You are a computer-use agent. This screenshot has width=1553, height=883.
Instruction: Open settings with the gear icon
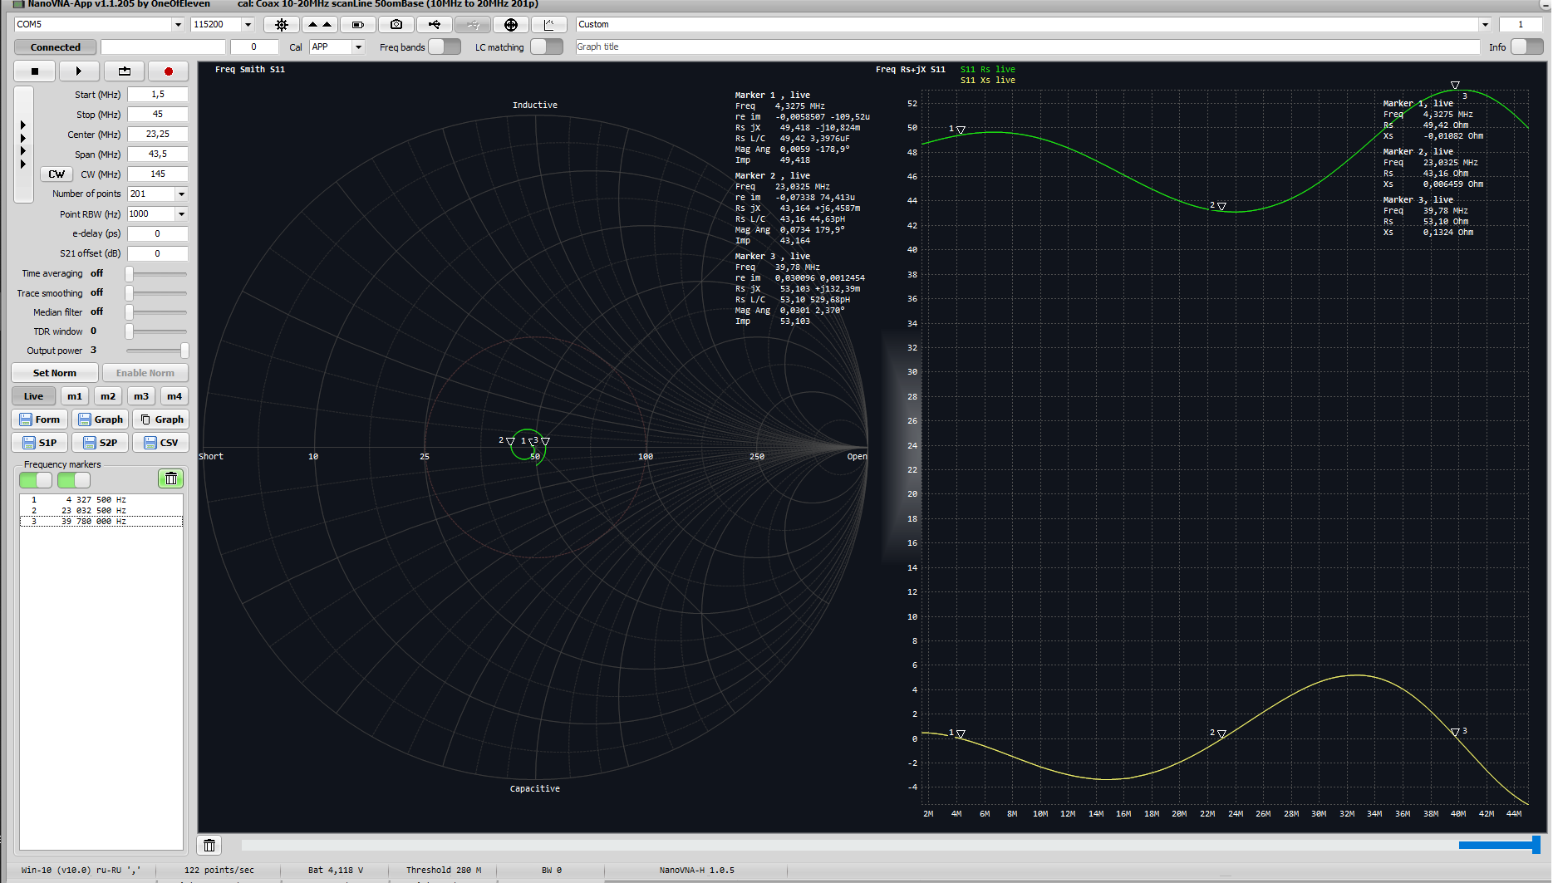[x=282, y=25]
